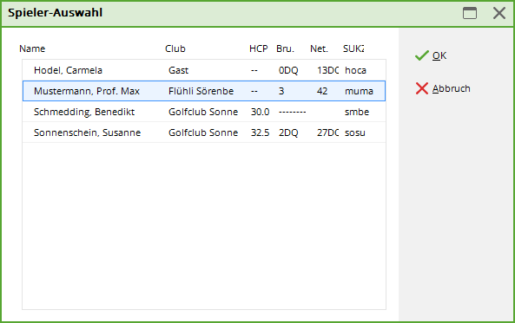The height and width of the screenshot is (323, 515).
Task: Click the Net. column header
Action: tap(319, 48)
